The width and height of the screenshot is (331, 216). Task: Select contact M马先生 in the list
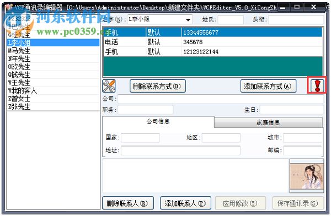53,51
